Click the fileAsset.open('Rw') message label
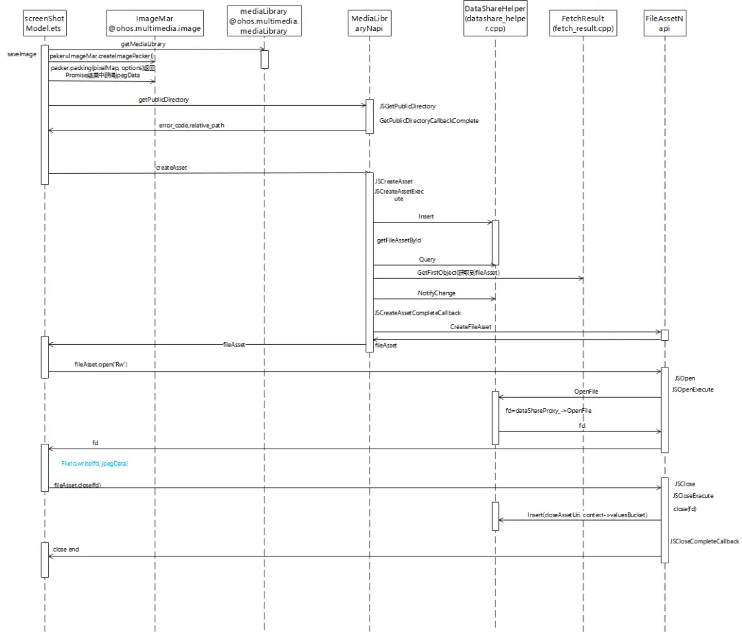 point(101,364)
